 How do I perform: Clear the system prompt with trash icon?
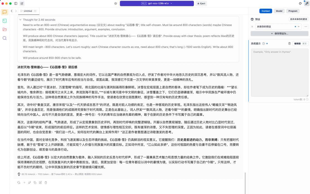point(289,43)
